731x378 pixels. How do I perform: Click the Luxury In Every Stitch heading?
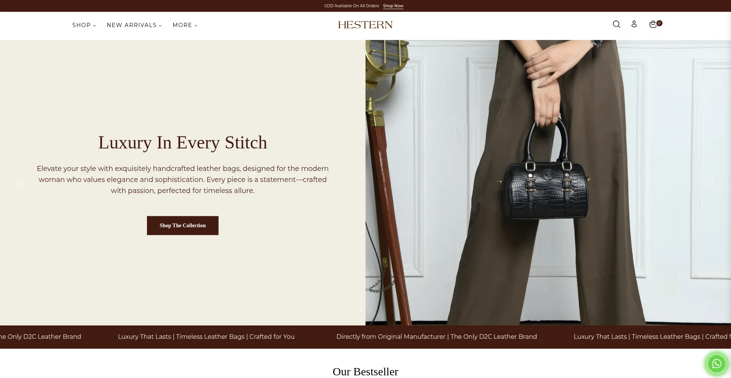point(183,142)
